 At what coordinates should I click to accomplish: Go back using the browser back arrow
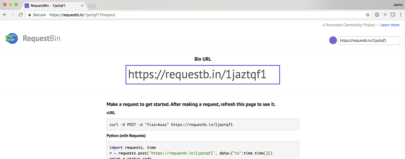(5, 15)
